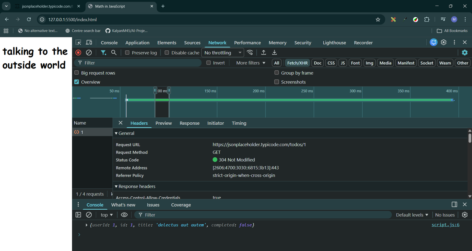Viewport: 472px width, 251px height.
Task: Open the Default levels dropdown
Action: [x=412, y=215]
